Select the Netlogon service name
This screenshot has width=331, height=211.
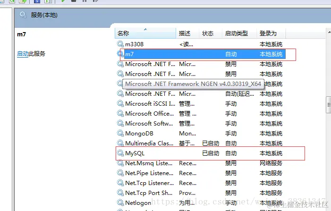click(138, 203)
